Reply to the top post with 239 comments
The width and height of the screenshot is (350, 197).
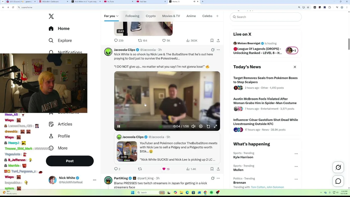[x=119, y=40]
